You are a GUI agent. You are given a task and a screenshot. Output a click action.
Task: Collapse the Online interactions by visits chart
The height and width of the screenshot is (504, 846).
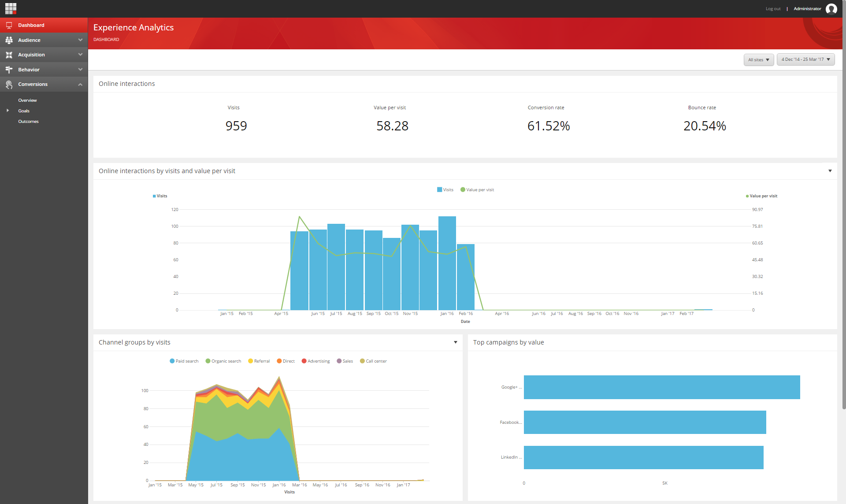[830, 171]
